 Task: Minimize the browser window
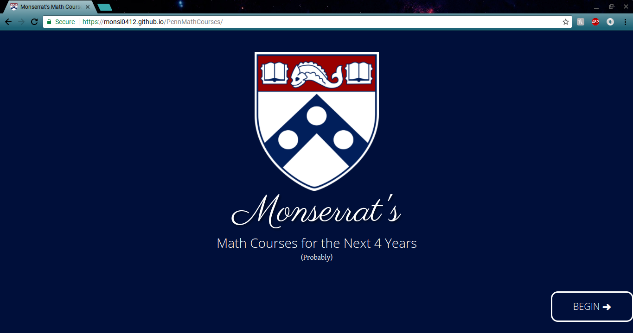point(596,7)
